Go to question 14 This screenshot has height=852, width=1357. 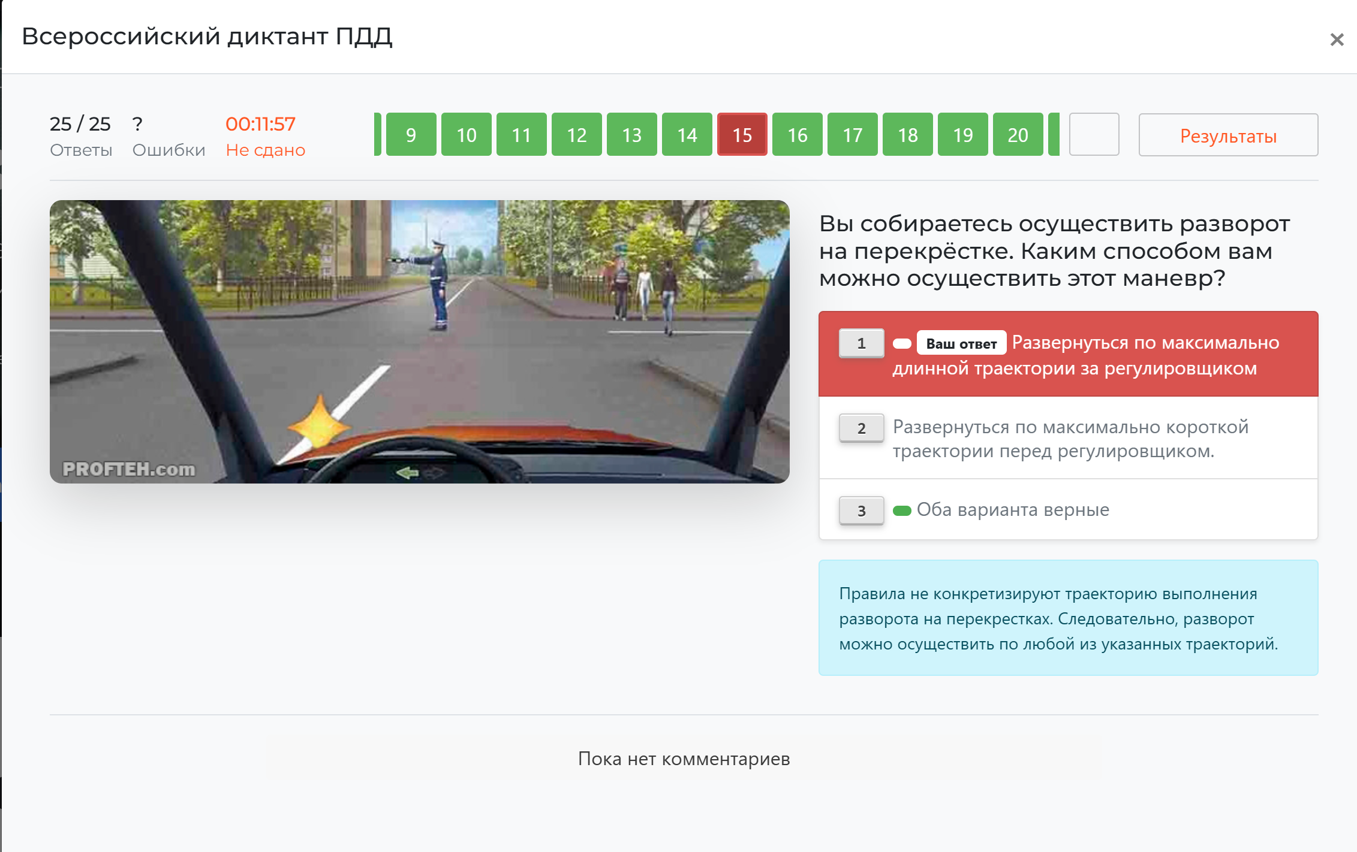pyautogui.click(x=687, y=135)
